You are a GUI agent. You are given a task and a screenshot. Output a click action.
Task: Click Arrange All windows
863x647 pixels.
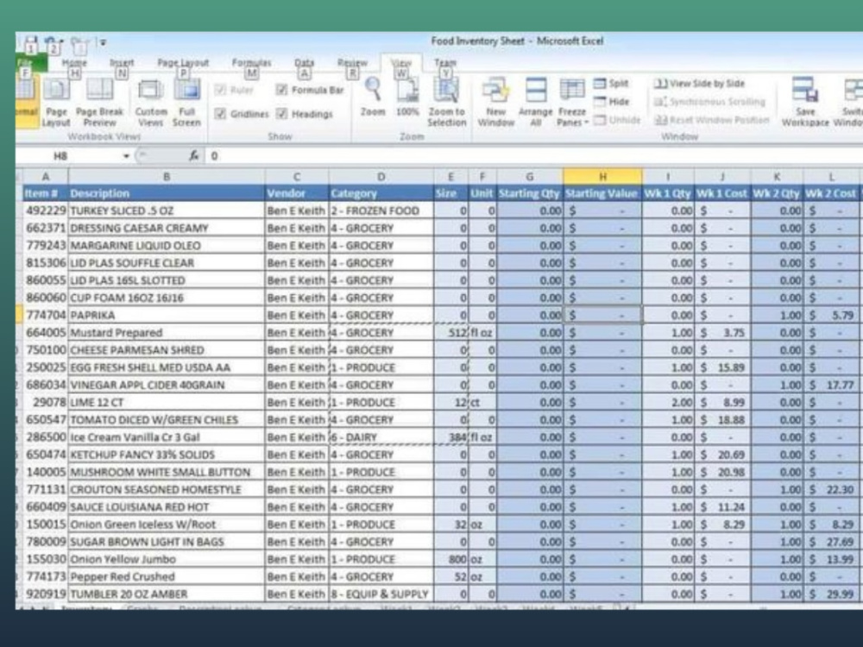pyautogui.click(x=535, y=103)
